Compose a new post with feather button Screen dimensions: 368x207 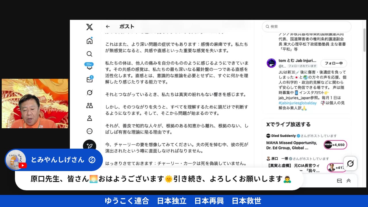point(89,146)
